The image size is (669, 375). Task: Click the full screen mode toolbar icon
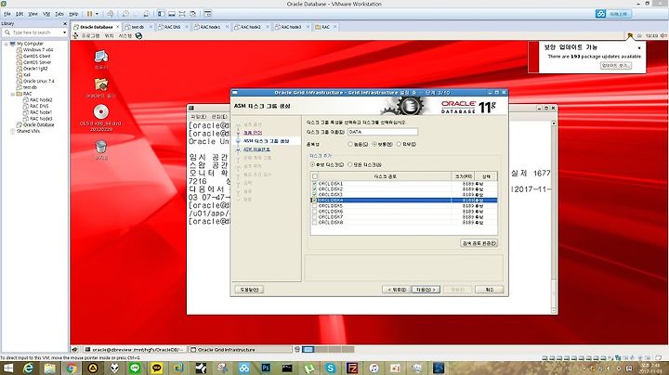(182, 14)
